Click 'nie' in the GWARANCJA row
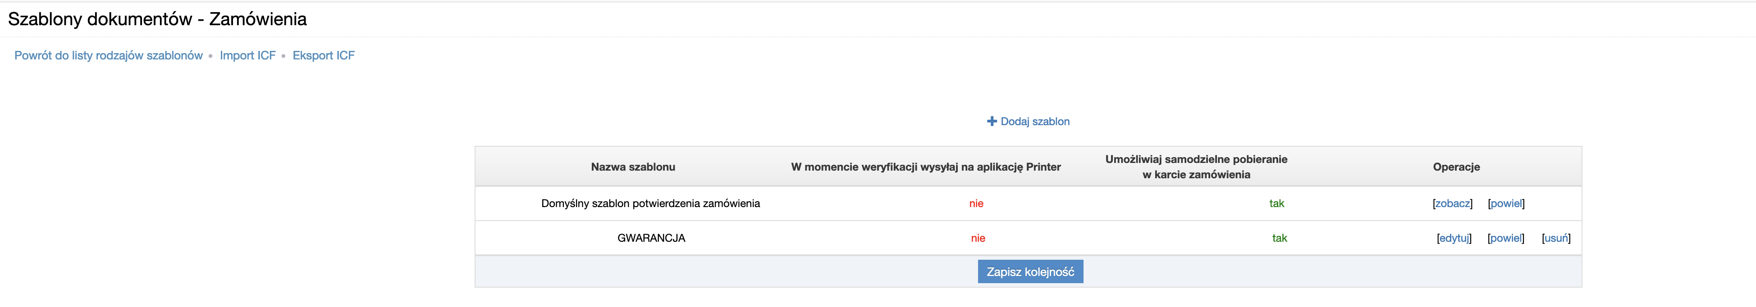The height and width of the screenshot is (307, 1756). (x=978, y=238)
